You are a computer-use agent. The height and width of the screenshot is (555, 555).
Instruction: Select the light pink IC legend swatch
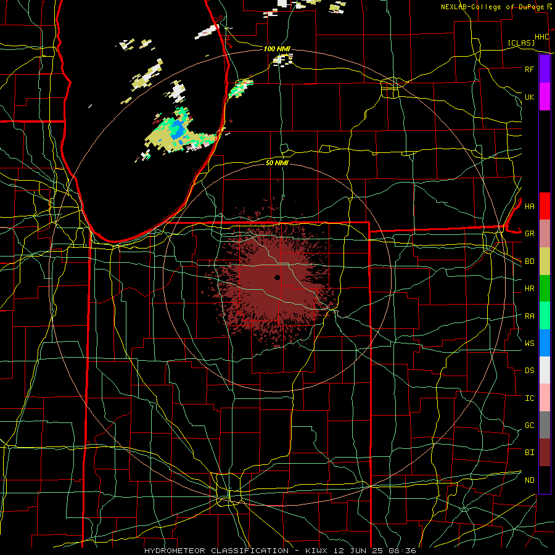545,398
